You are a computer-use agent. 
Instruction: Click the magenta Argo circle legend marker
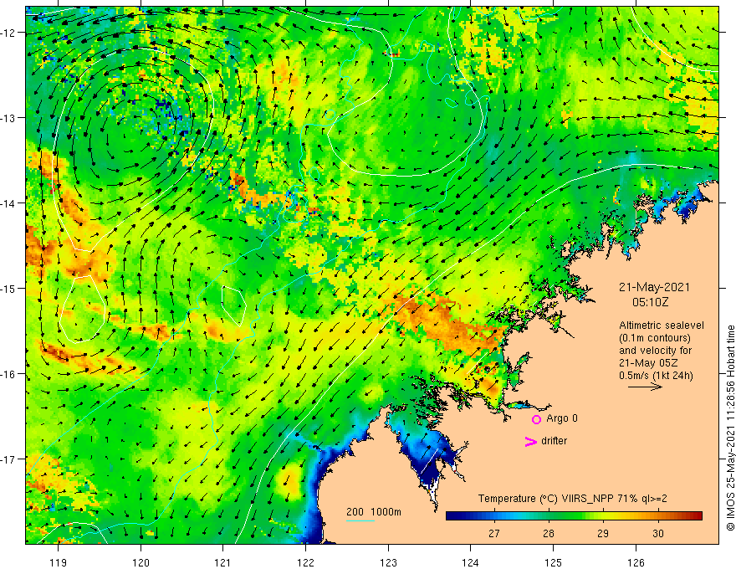point(536,419)
